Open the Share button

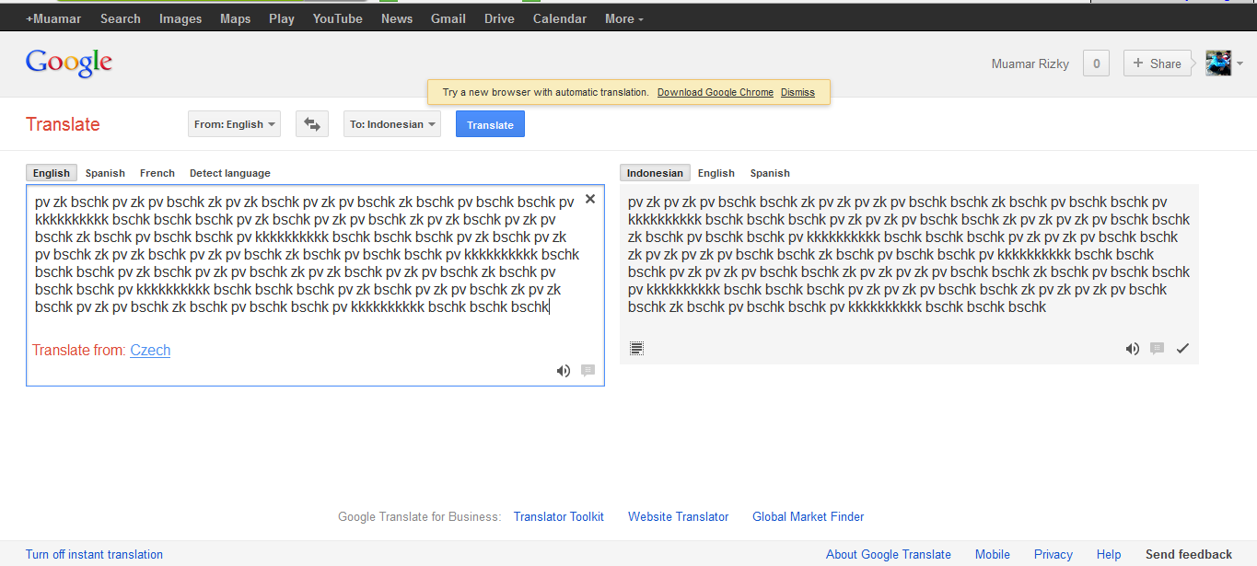tap(1157, 63)
